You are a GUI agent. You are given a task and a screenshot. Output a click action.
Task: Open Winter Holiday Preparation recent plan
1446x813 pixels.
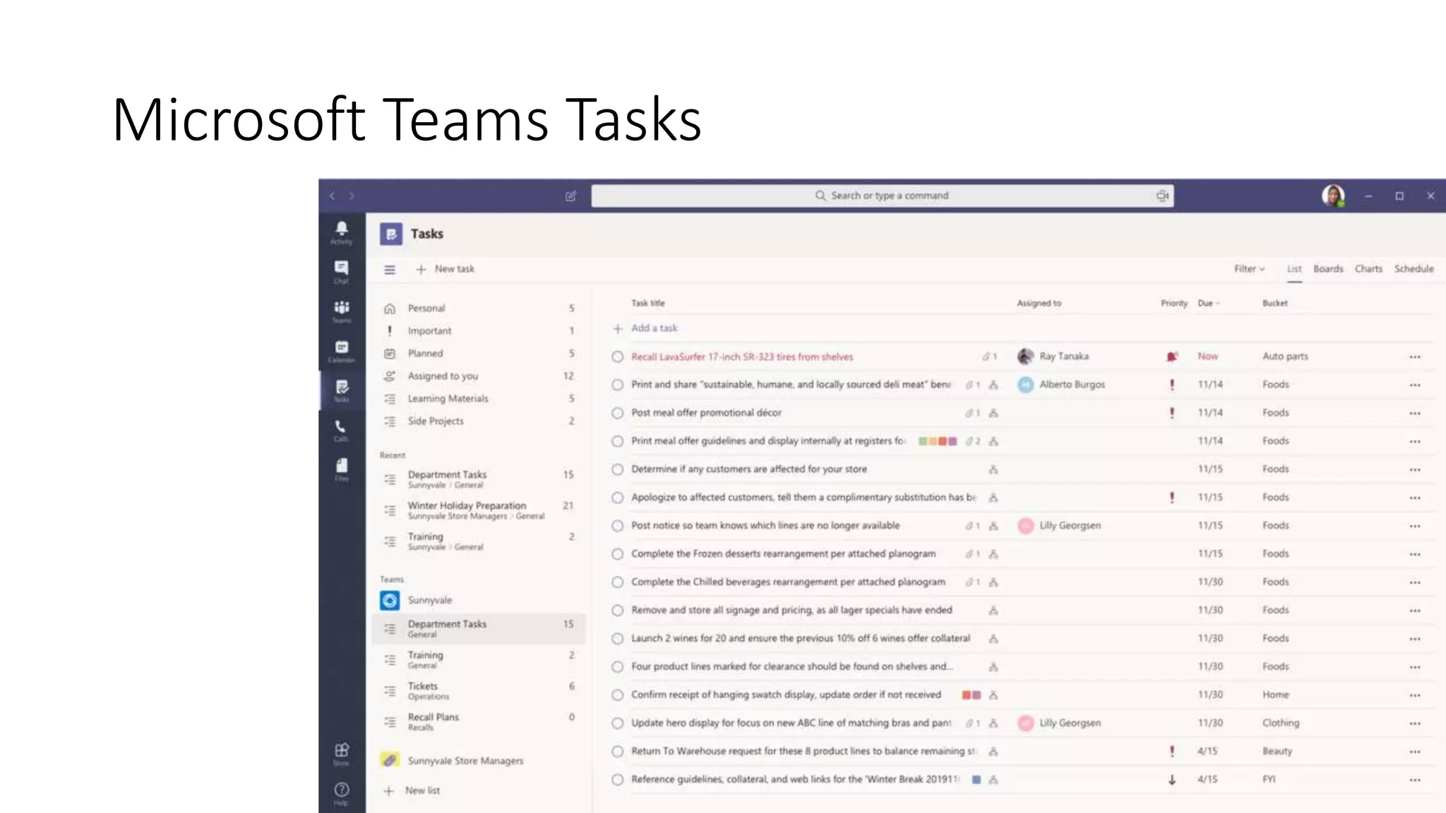tap(479, 510)
